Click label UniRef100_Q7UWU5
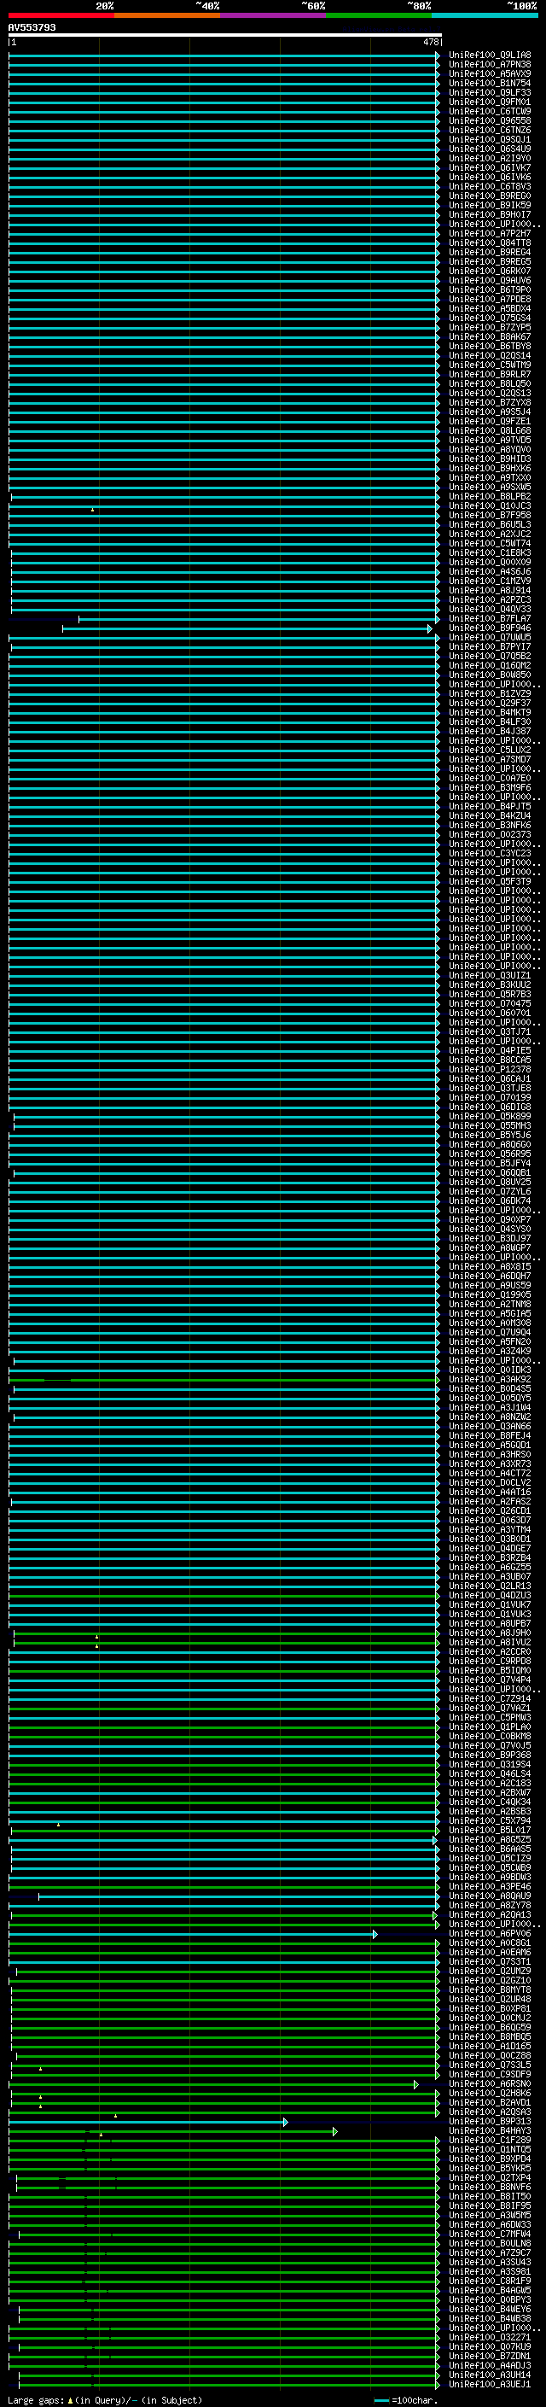 point(490,637)
